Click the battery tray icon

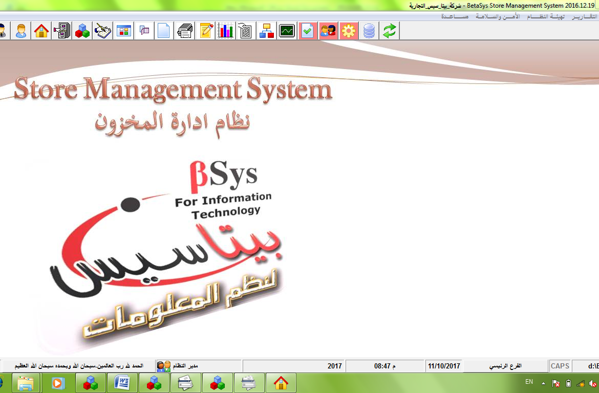coord(568,383)
